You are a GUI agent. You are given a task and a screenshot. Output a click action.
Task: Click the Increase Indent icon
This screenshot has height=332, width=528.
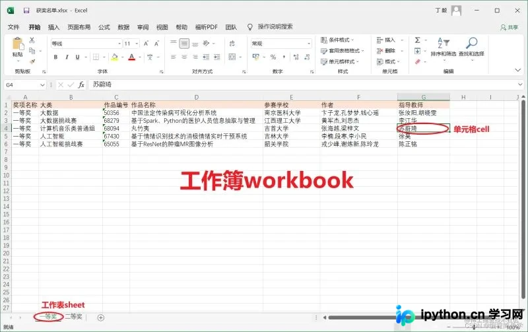[217, 57]
